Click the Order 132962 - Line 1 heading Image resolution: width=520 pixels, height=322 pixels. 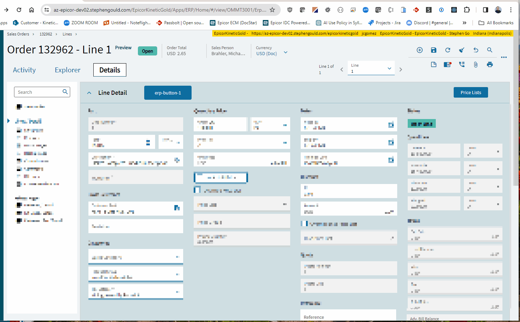[x=59, y=50]
